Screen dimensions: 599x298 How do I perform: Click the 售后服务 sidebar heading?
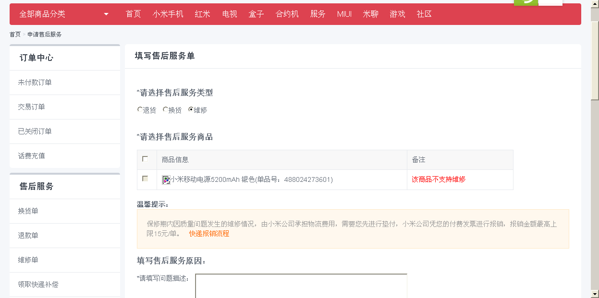click(x=37, y=186)
